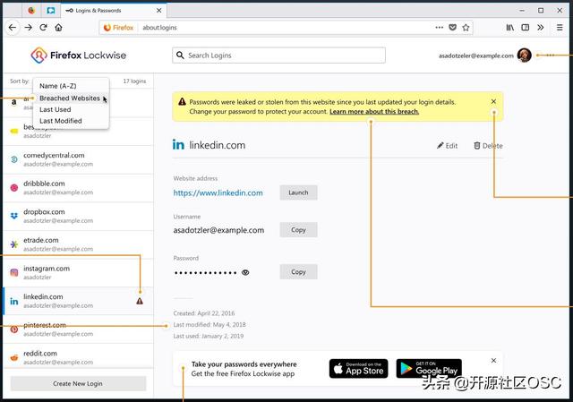The height and width of the screenshot is (402, 573).
Task: Reveal the password with the eye icon
Action: click(245, 273)
